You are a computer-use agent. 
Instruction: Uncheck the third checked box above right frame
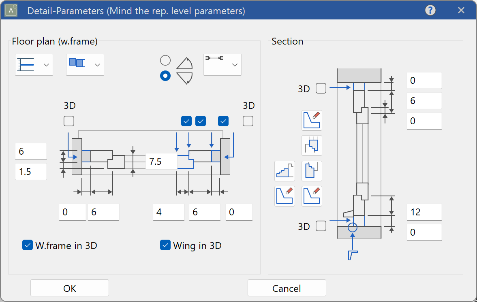(223, 121)
